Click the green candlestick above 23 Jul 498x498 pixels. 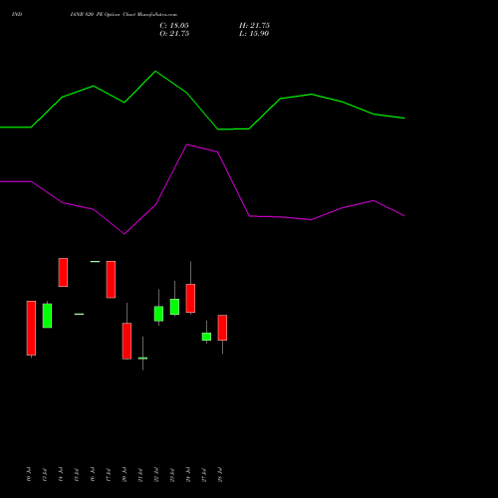pos(174,307)
